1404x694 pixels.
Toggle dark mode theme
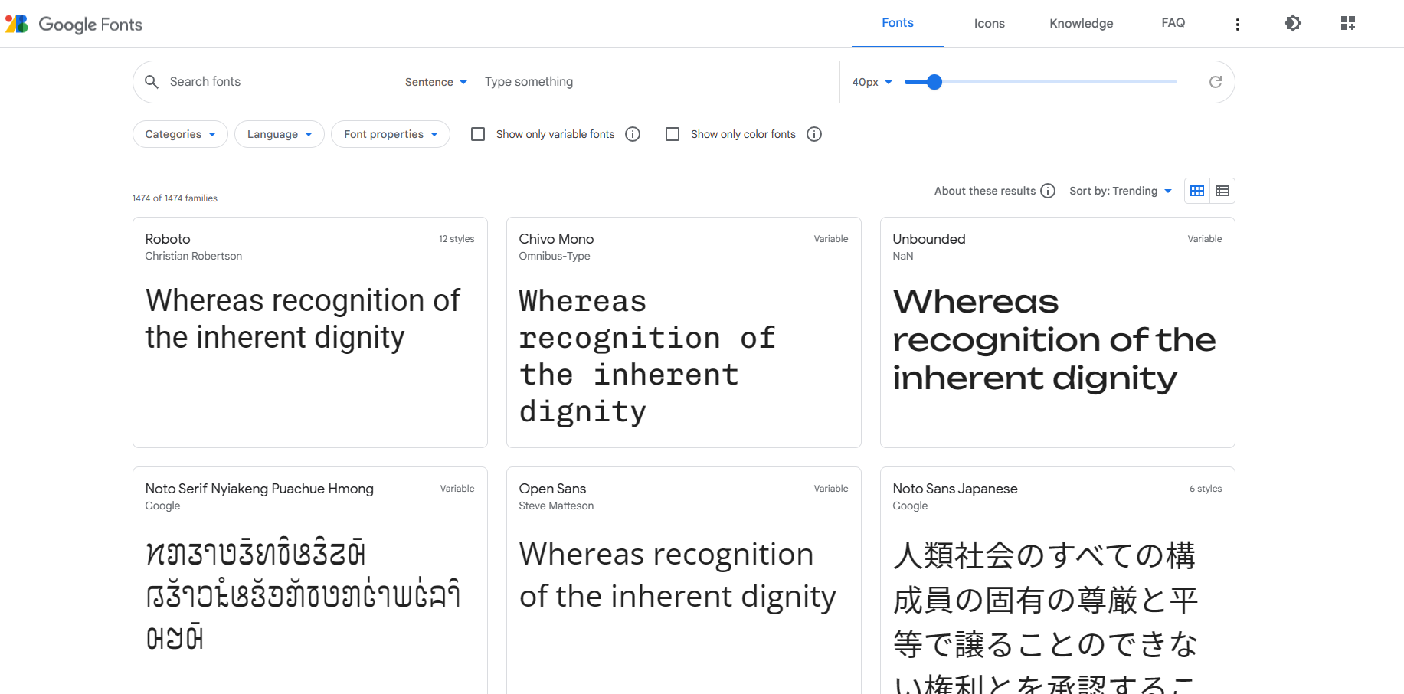(x=1292, y=23)
